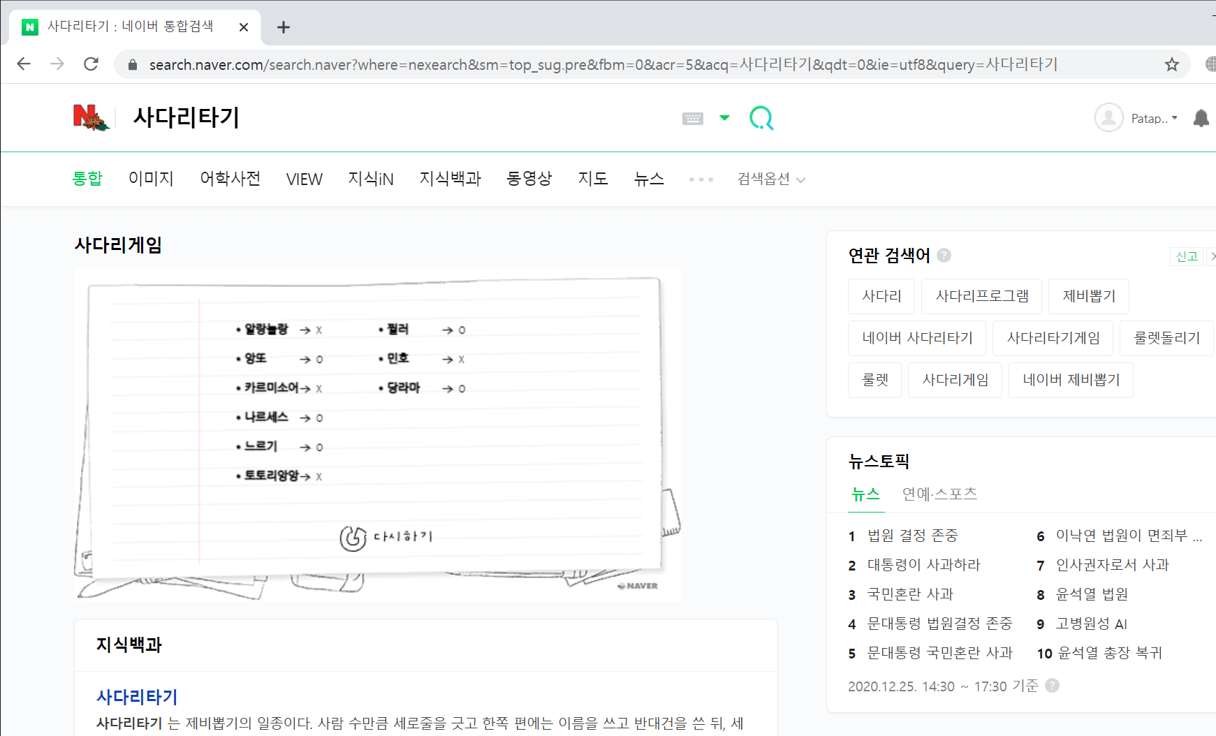Click the browser forward arrow
The height and width of the screenshot is (736, 1216).
[57, 64]
